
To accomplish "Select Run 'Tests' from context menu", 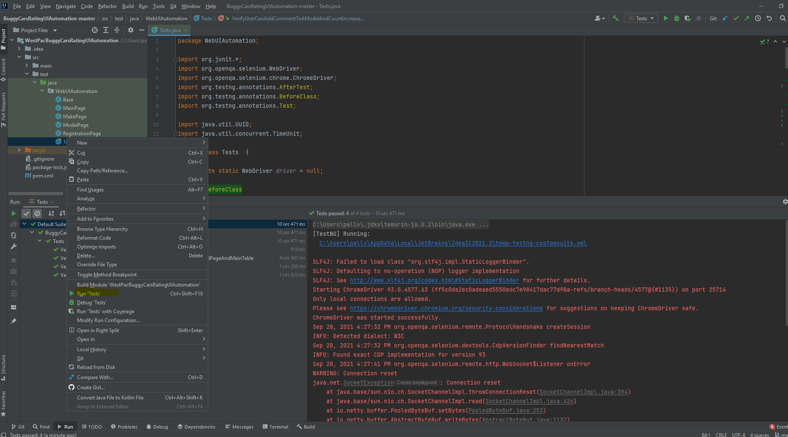I will (x=137, y=293).
